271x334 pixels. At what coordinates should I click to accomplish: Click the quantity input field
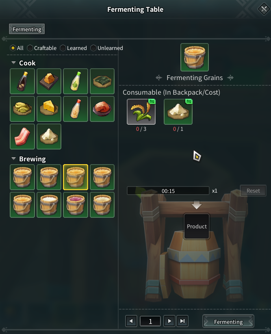point(150,321)
